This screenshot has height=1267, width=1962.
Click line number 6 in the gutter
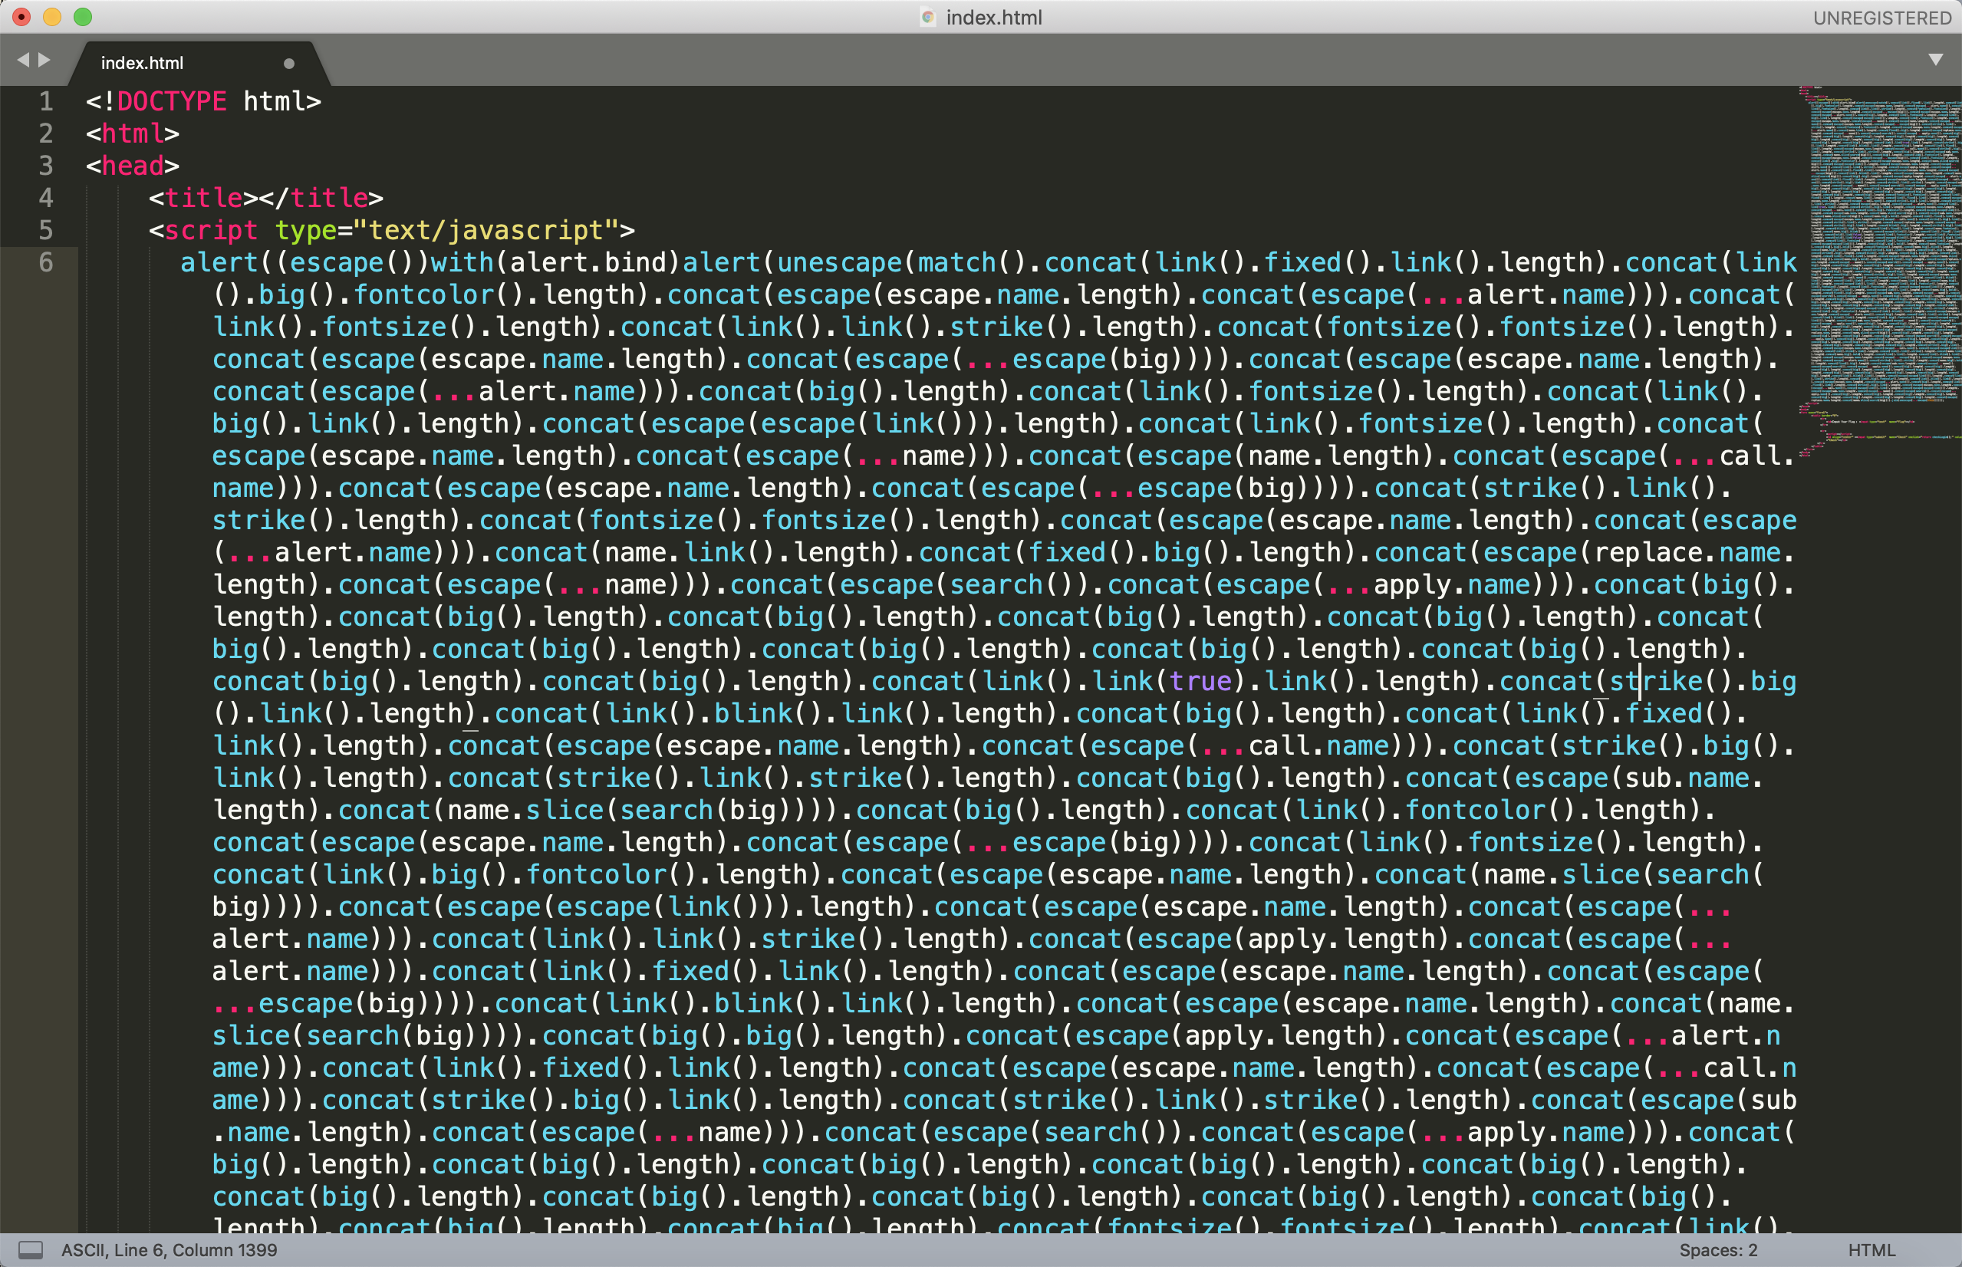coord(46,262)
